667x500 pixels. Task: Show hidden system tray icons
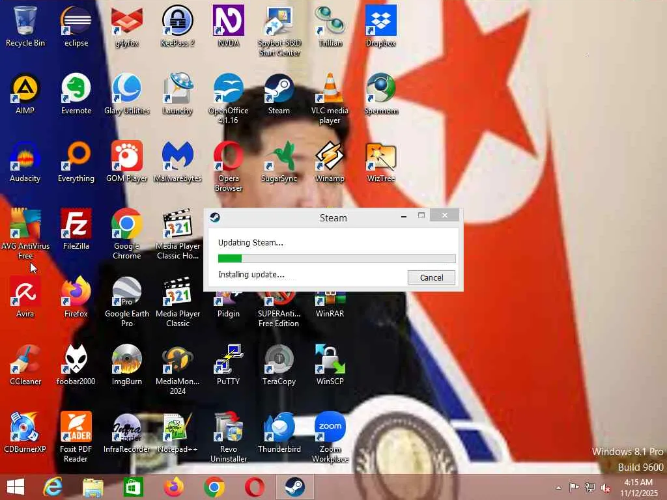[x=558, y=488]
